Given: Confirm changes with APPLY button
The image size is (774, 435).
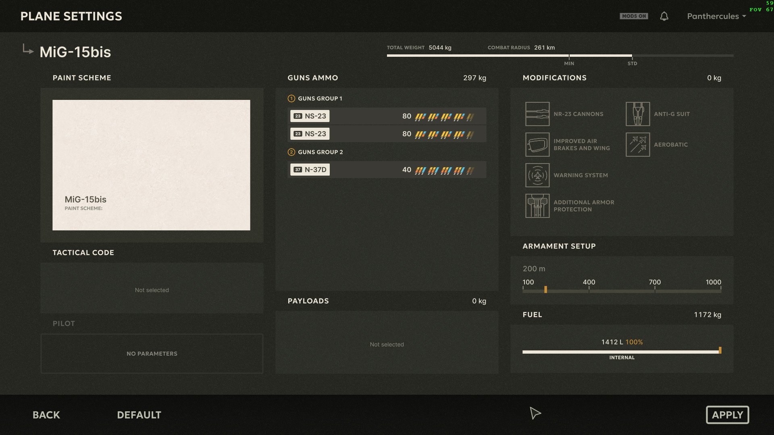Looking at the screenshot, I should click(x=727, y=415).
